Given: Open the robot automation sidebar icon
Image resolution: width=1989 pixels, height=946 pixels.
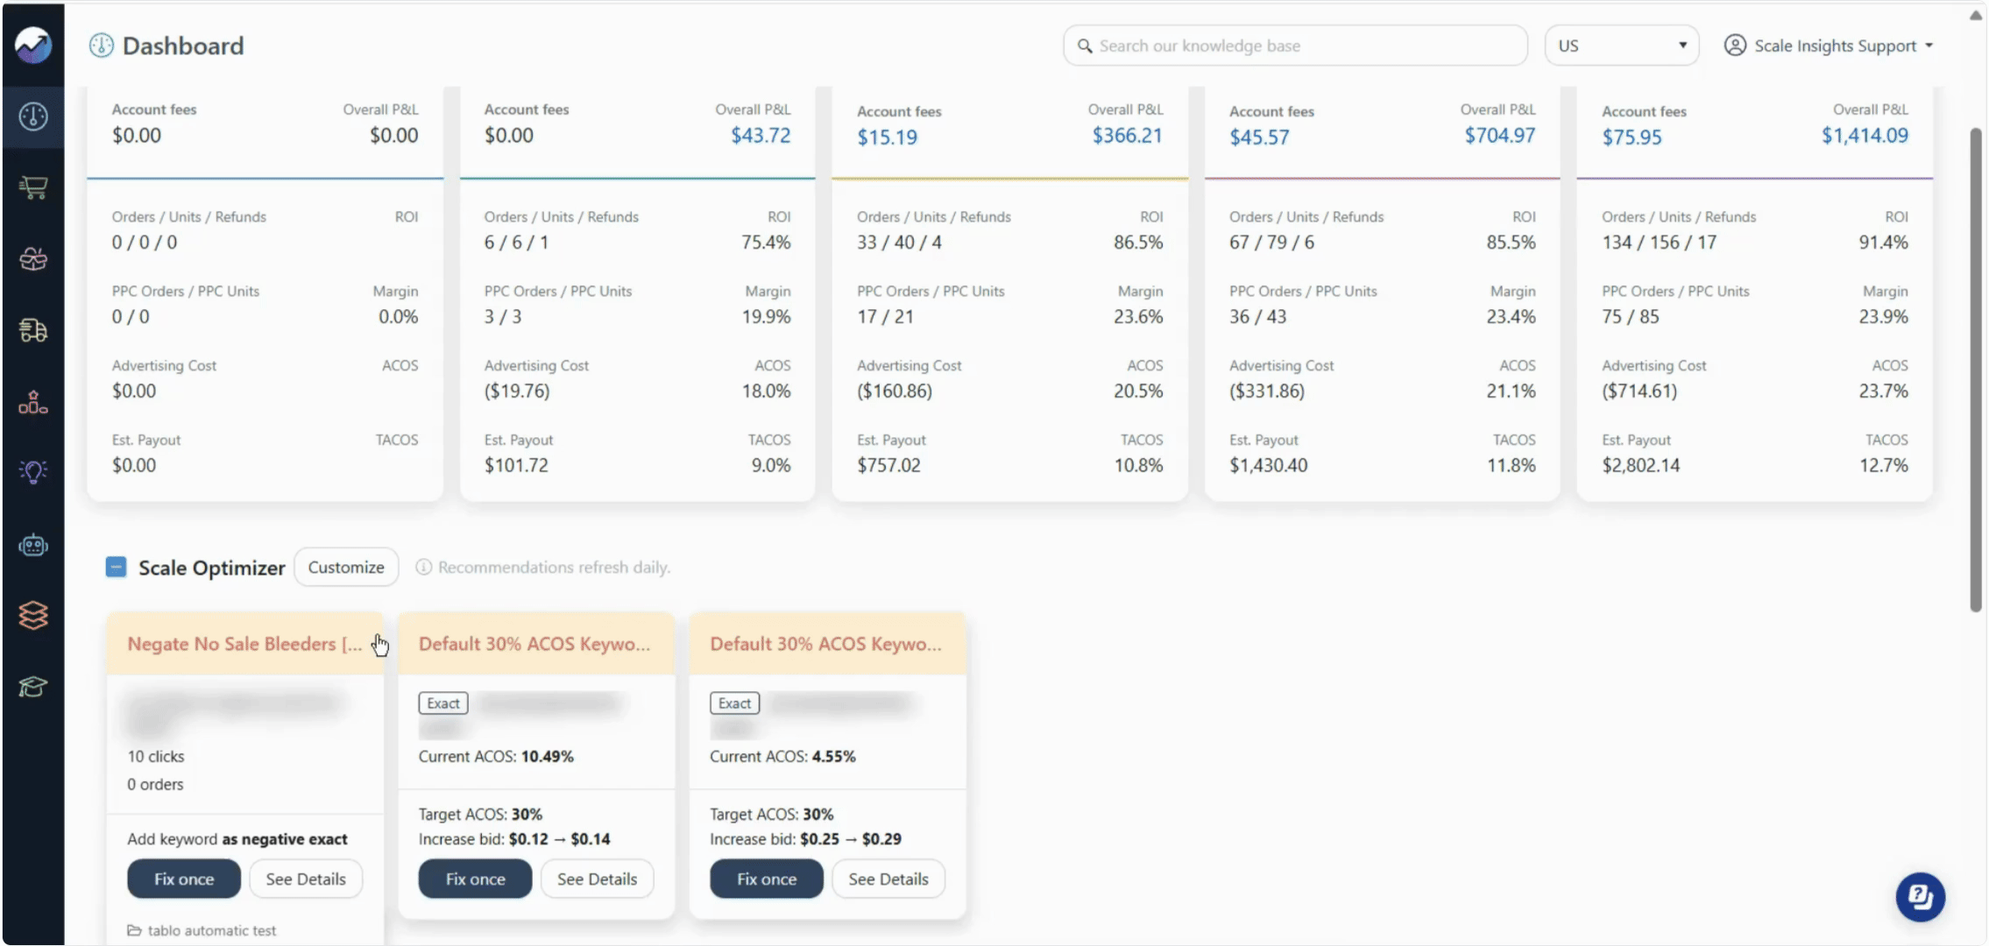Looking at the screenshot, I should tap(33, 545).
